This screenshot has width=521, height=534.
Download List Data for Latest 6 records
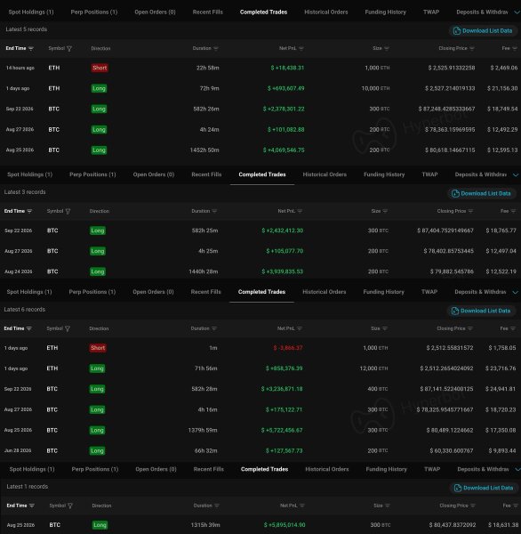click(x=481, y=311)
